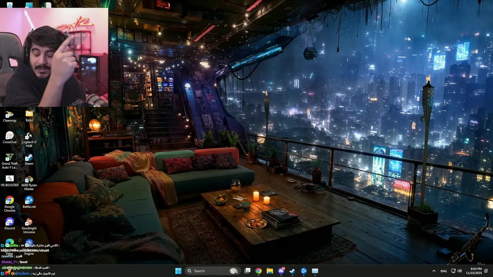
Task: Open the Discord desktop shortcut
Action: coord(10,224)
